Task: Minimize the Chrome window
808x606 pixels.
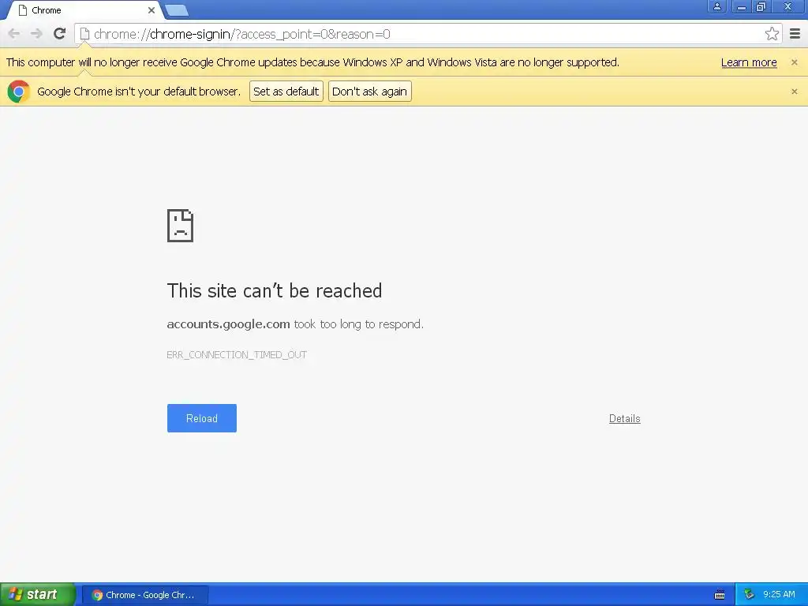Action: (x=742, y=6)
